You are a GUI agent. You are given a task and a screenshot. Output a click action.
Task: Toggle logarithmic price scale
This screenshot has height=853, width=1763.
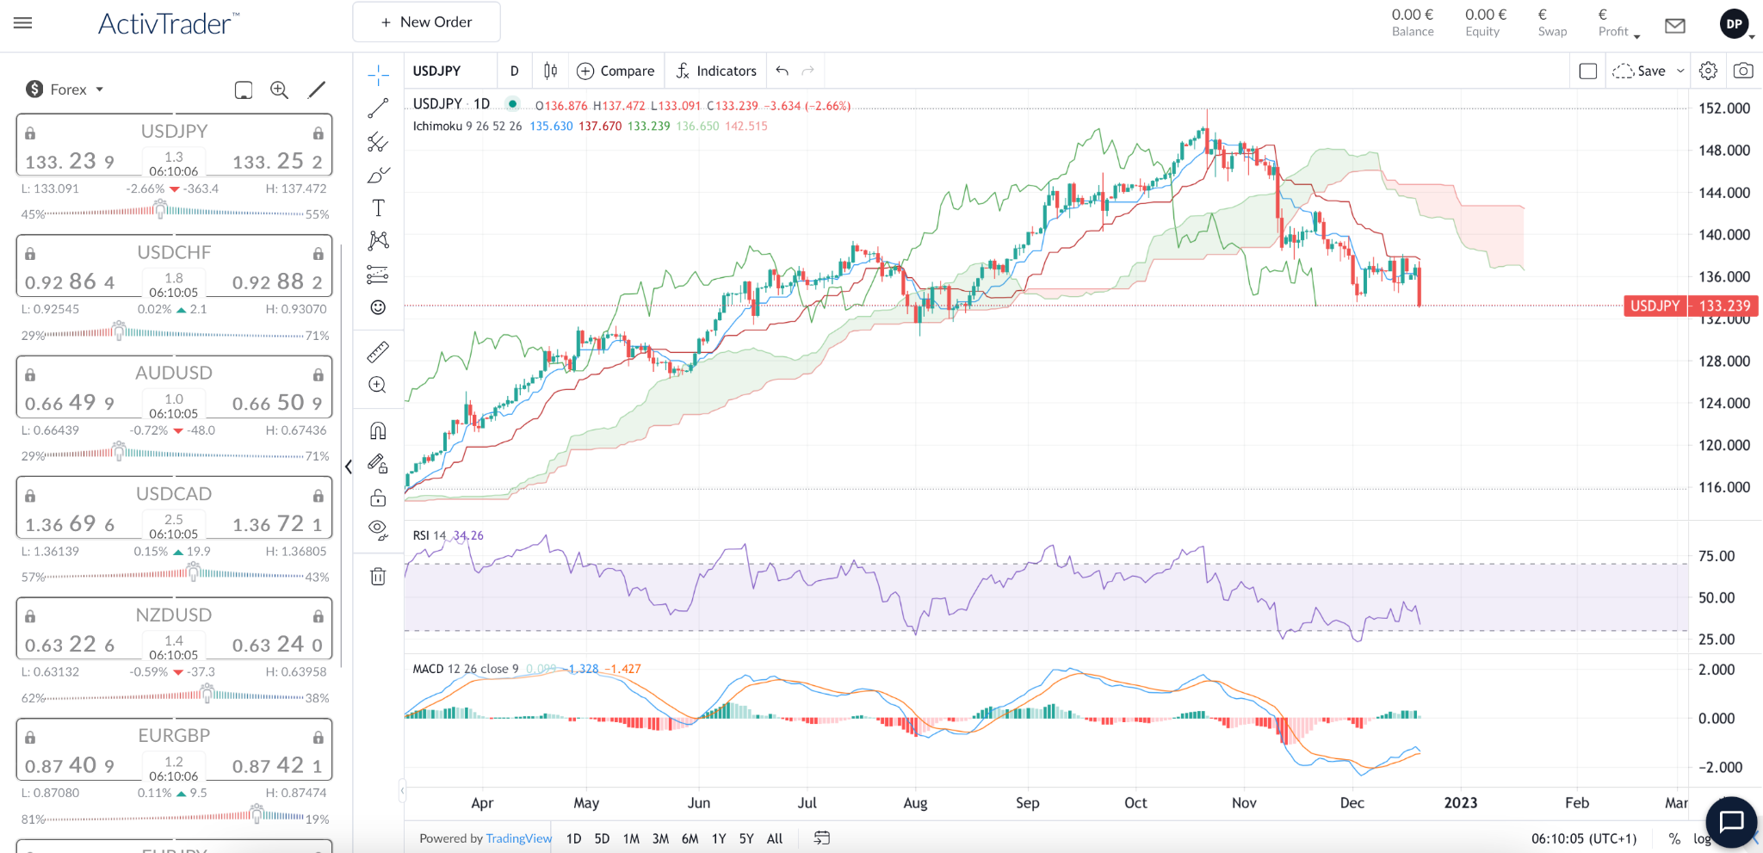1702,838
